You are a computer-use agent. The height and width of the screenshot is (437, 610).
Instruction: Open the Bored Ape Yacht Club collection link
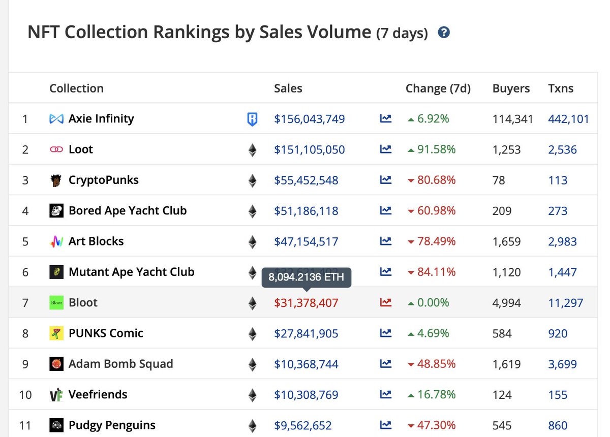(128, 210)
